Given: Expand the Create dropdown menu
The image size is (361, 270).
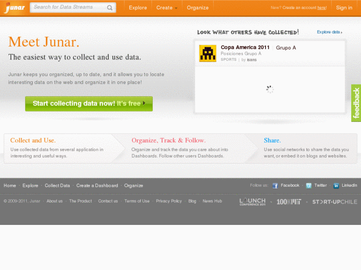Looking at the screenshot, I should pos(167,7).
